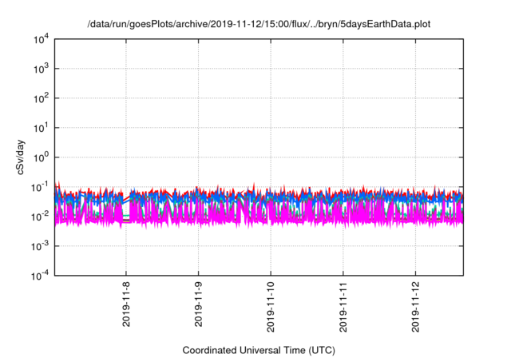
Task: Click the 2019-11-8 date label
Action: 126,304
